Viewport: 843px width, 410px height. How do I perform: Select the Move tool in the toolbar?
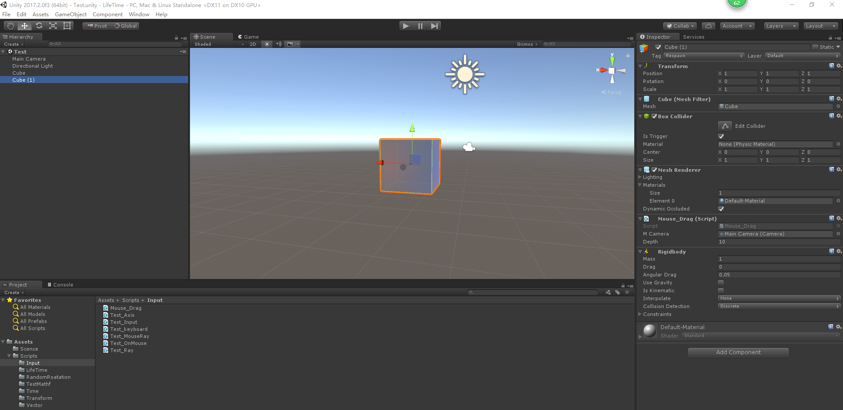24,25
